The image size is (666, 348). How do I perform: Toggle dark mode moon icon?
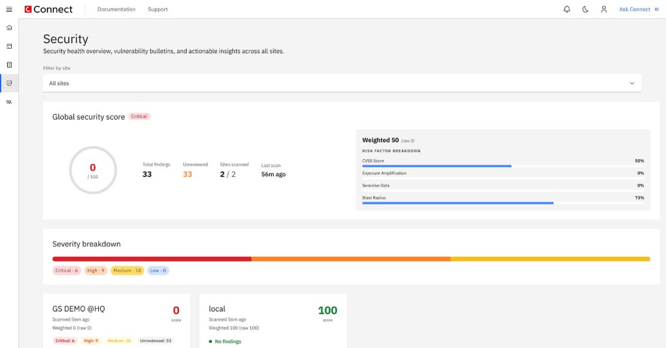pos(585,9)
